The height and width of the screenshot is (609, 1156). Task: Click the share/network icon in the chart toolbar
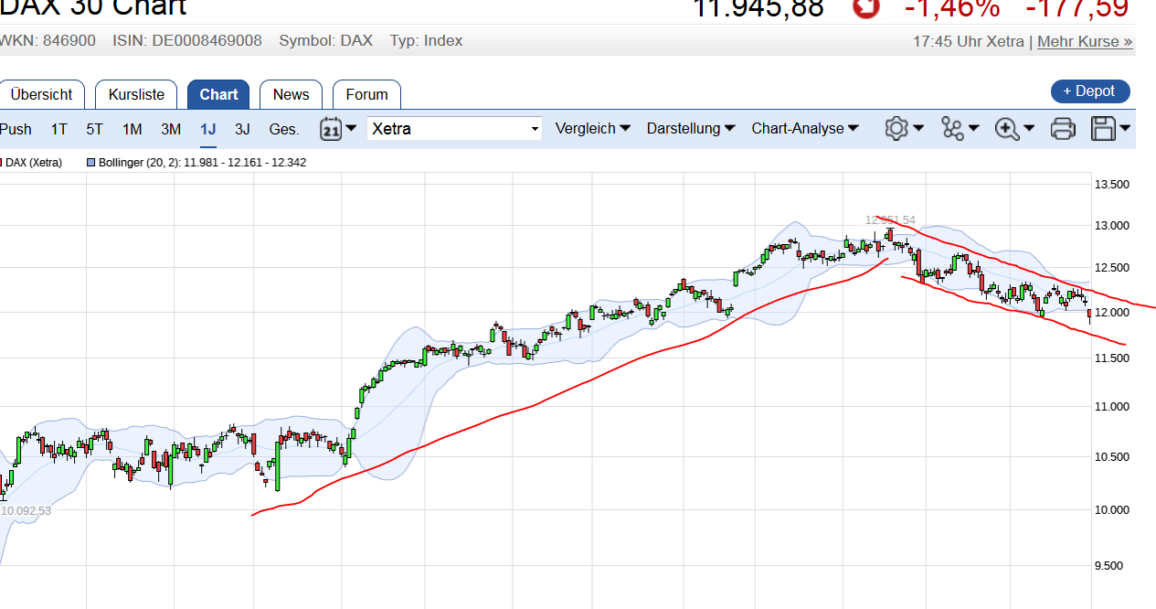click(953, 129)
